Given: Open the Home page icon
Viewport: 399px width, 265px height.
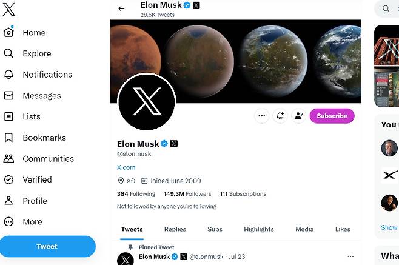Looking at the screenshot, I should (8, 33).
